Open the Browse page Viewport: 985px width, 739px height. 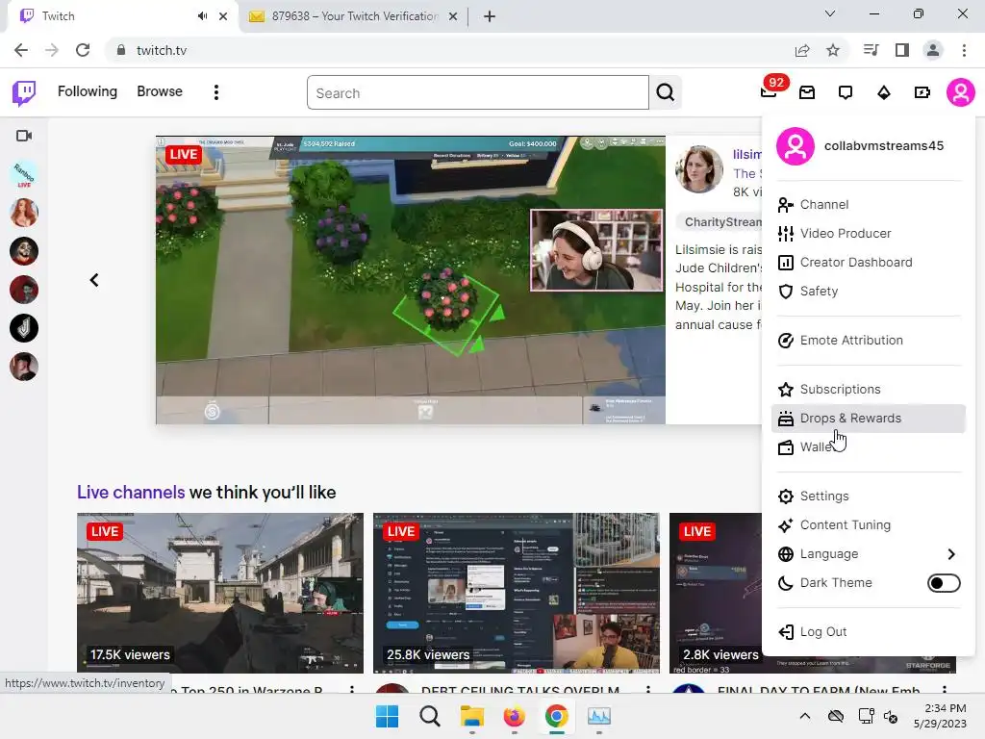pos(160,91)
